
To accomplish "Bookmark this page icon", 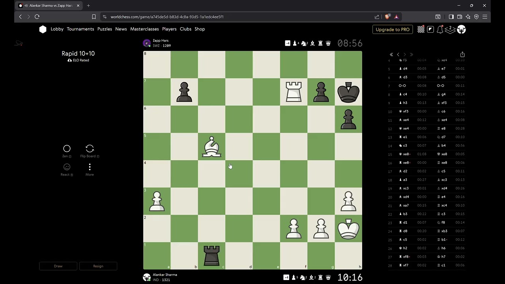I will click(x=94, y=17).
